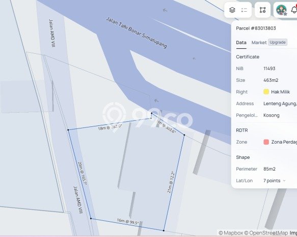Open the map layers icon
297x237 pixels.
232,10
